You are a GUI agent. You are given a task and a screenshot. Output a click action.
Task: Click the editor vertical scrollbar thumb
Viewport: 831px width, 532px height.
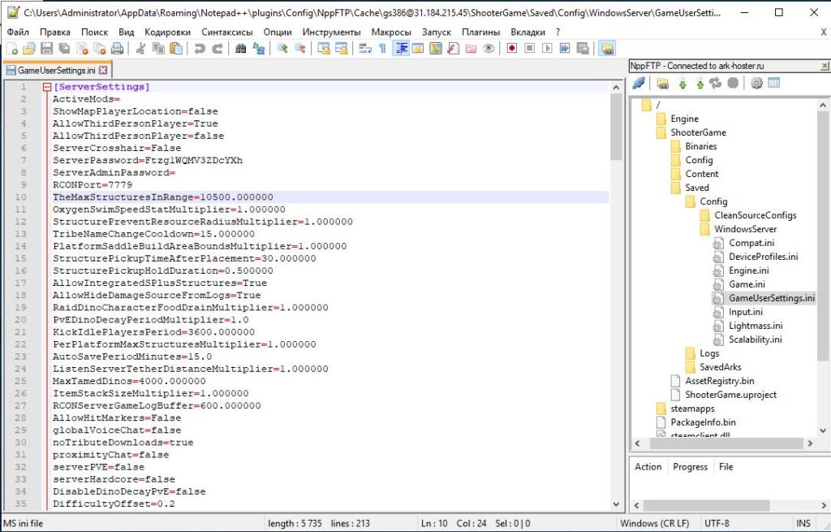(x=616, y=127)
